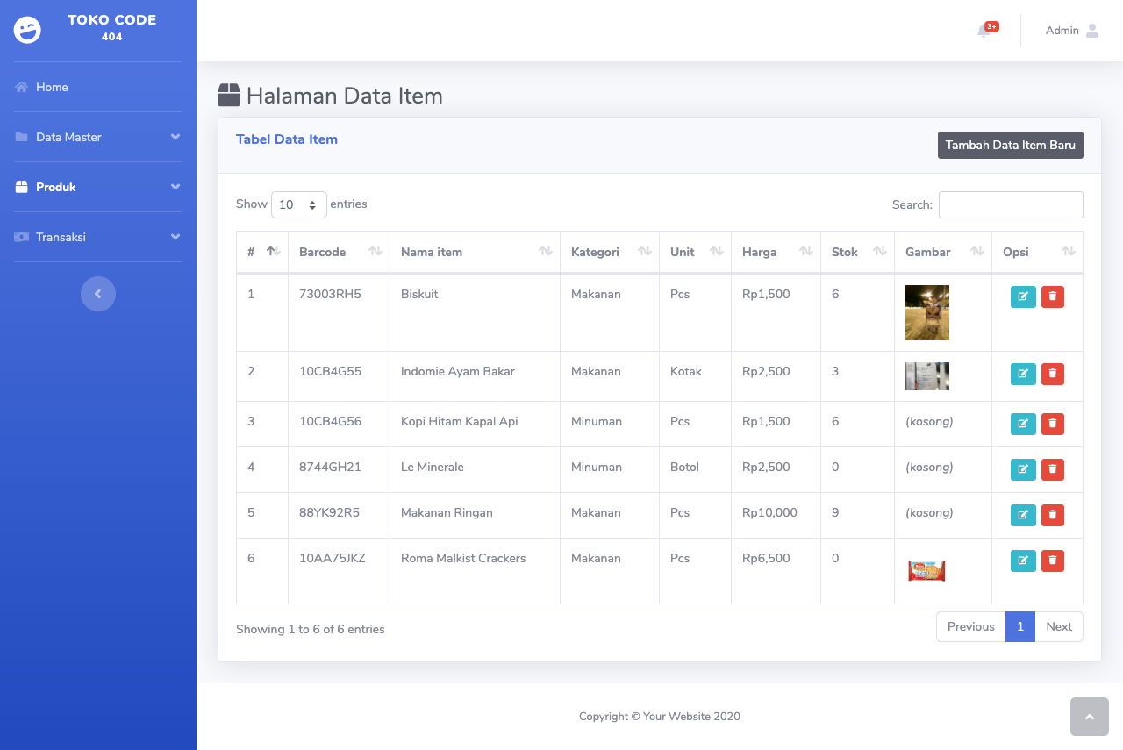Image resolution: width=1123 pixels, height=750 pixels.
Task: Focus the Search input field
Action: [1011, 204]
